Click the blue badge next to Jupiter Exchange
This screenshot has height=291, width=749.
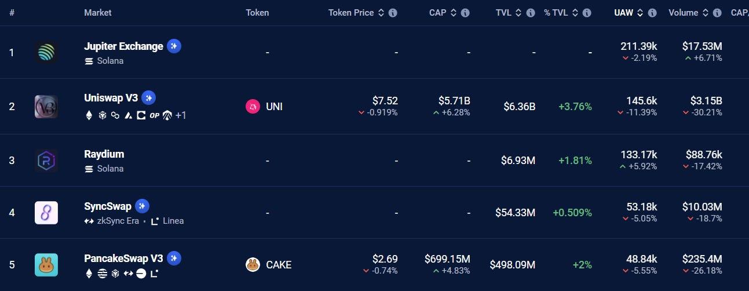(x=174, y=46)
